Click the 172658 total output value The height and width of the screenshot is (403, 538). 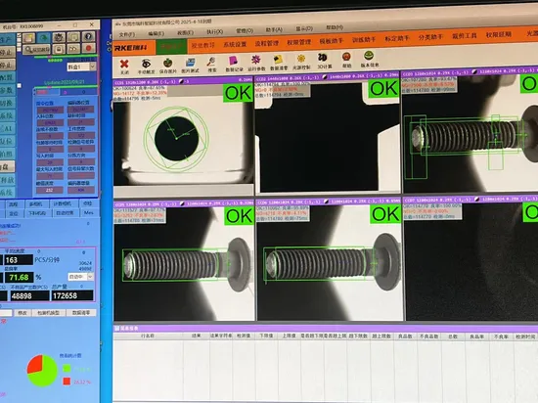[72, 295]
